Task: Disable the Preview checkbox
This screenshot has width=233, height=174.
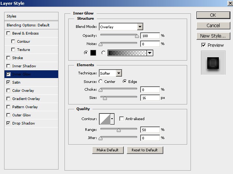Action: [203, 45]
